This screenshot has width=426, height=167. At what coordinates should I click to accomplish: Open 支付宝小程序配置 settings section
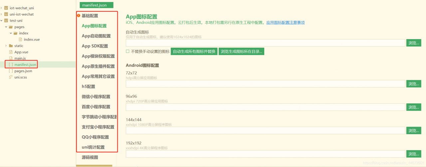98,127
